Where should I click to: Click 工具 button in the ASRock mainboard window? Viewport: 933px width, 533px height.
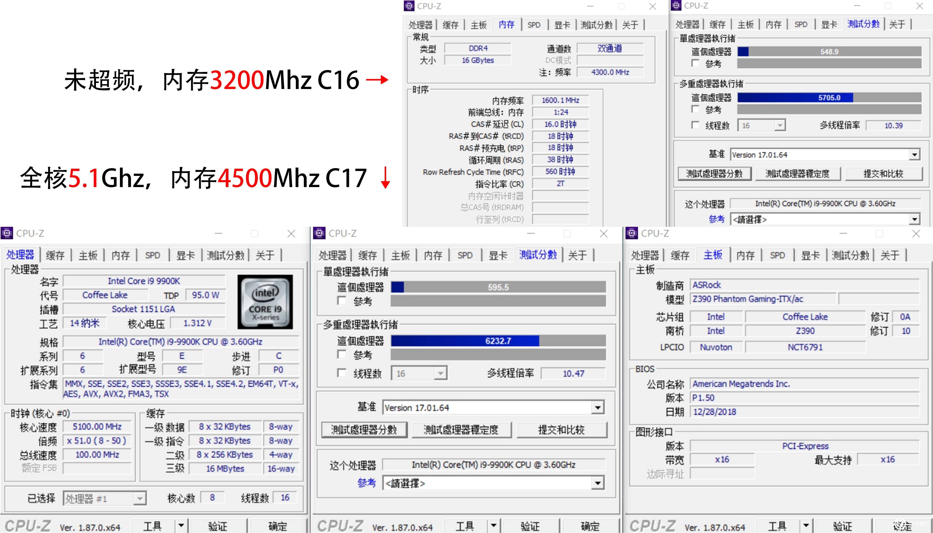click(x=777, y=526)
